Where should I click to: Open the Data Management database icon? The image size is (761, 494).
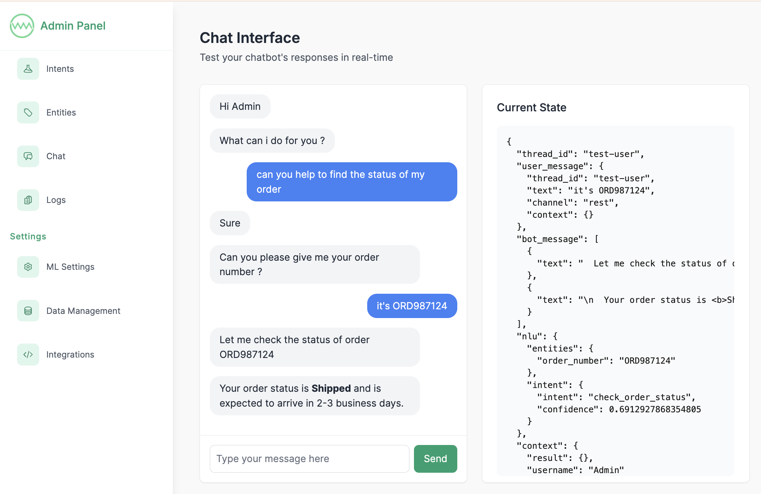tap(28, 310)
